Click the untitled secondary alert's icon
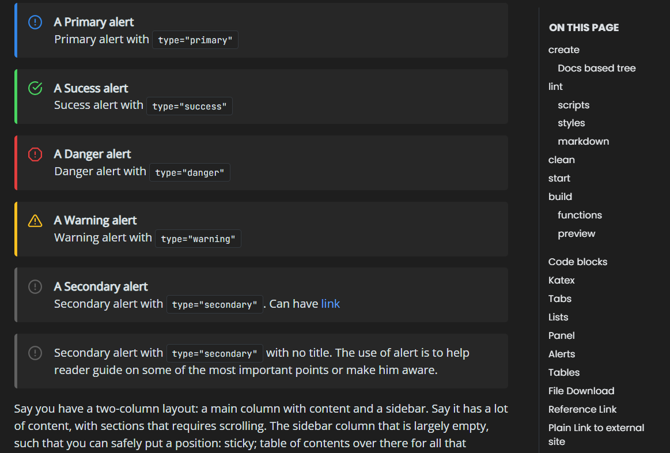 click(35, 353)
